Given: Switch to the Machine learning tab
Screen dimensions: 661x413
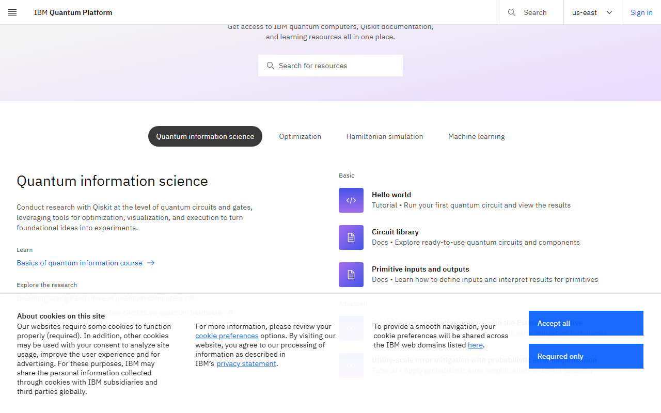Looking at the screenshot, I should pyautogui.click(x=477, y=136).
